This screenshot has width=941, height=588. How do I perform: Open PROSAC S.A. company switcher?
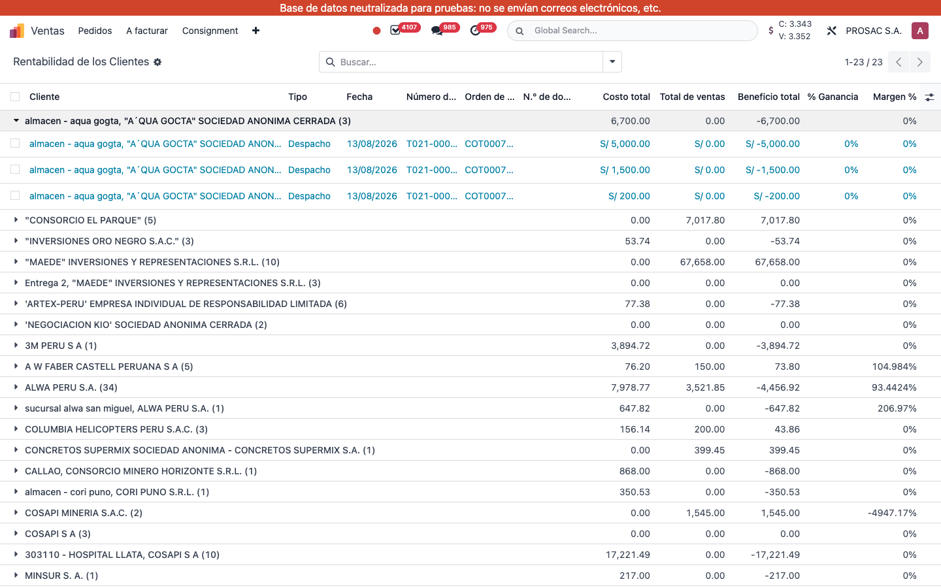874,31
